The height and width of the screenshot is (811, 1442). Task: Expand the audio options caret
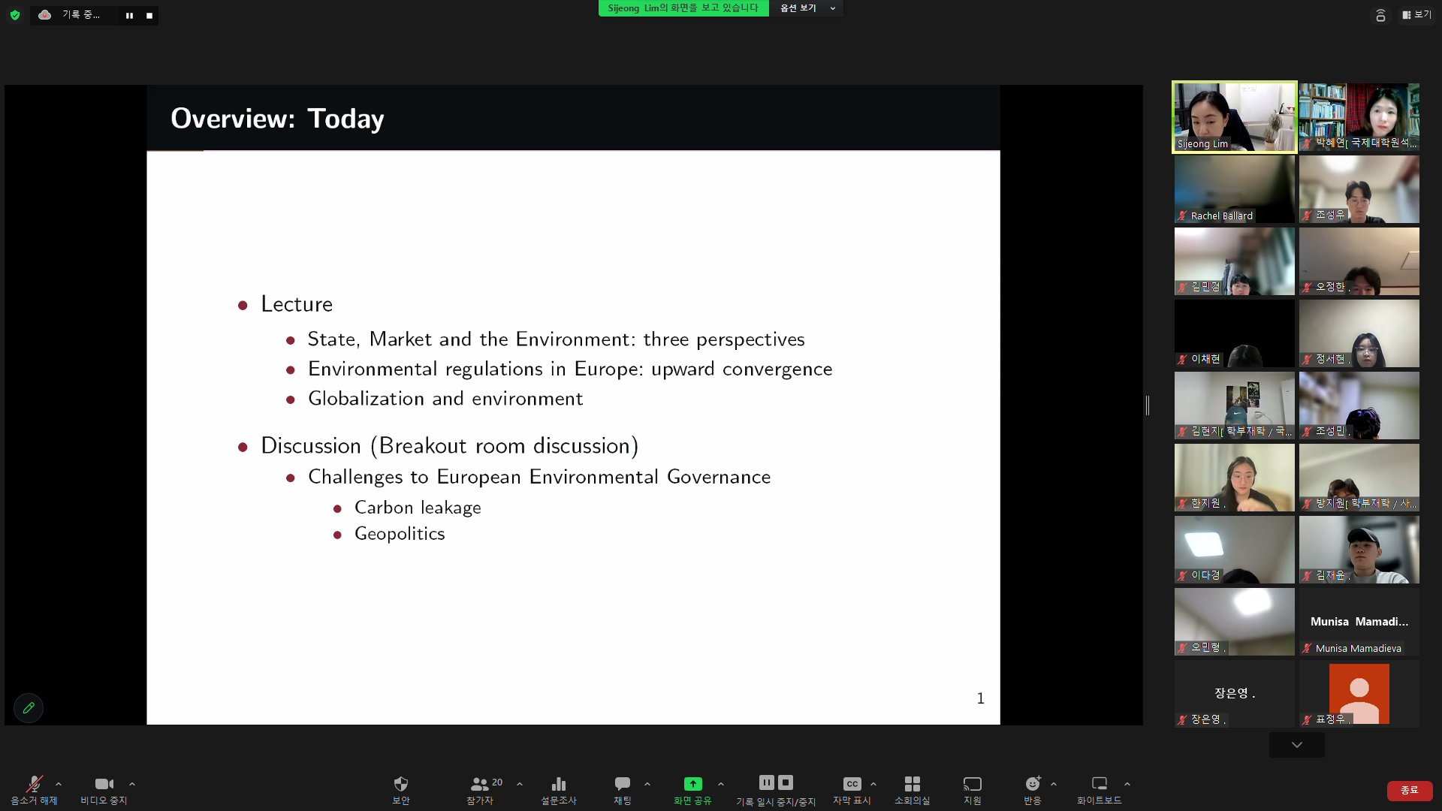tap(59, 784)
